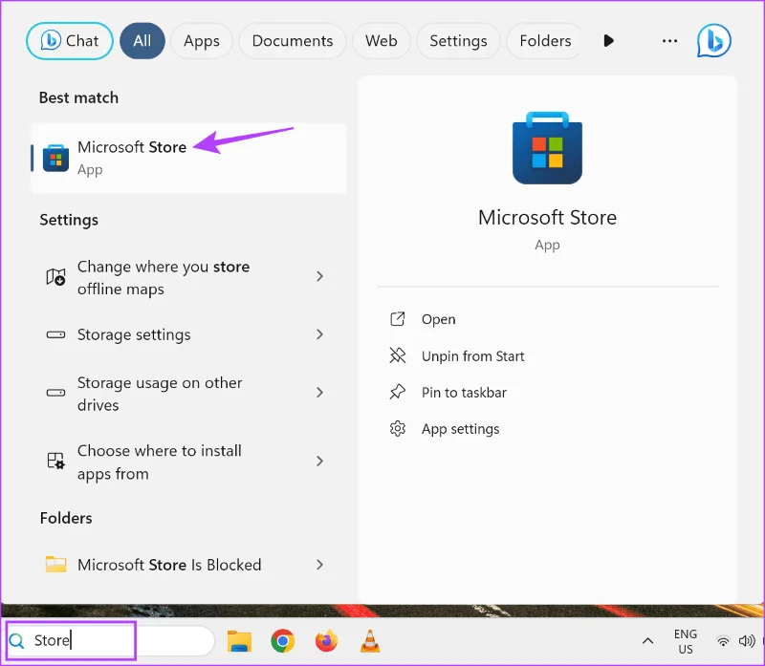Switch to the Settings filter
Viewport: 765px width, 666px height.
click(458, 41)
